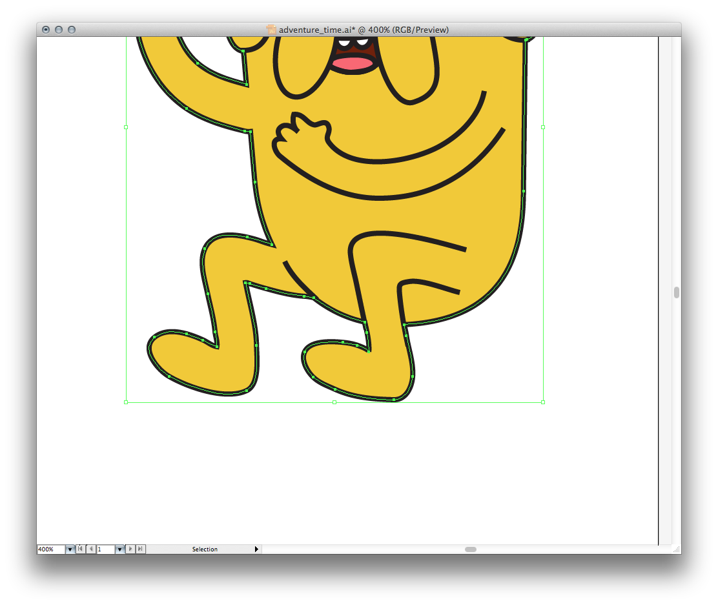Viewport: 718px width, 605px height.
Task: Go to the previous artboard
Action: coord(90,549)
